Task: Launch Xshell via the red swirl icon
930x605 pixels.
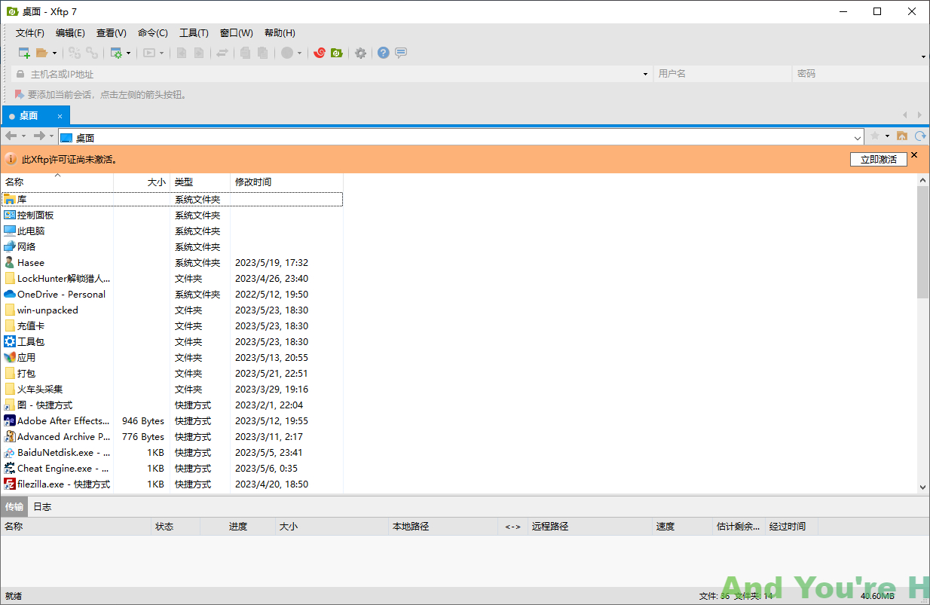Action: 320,53
